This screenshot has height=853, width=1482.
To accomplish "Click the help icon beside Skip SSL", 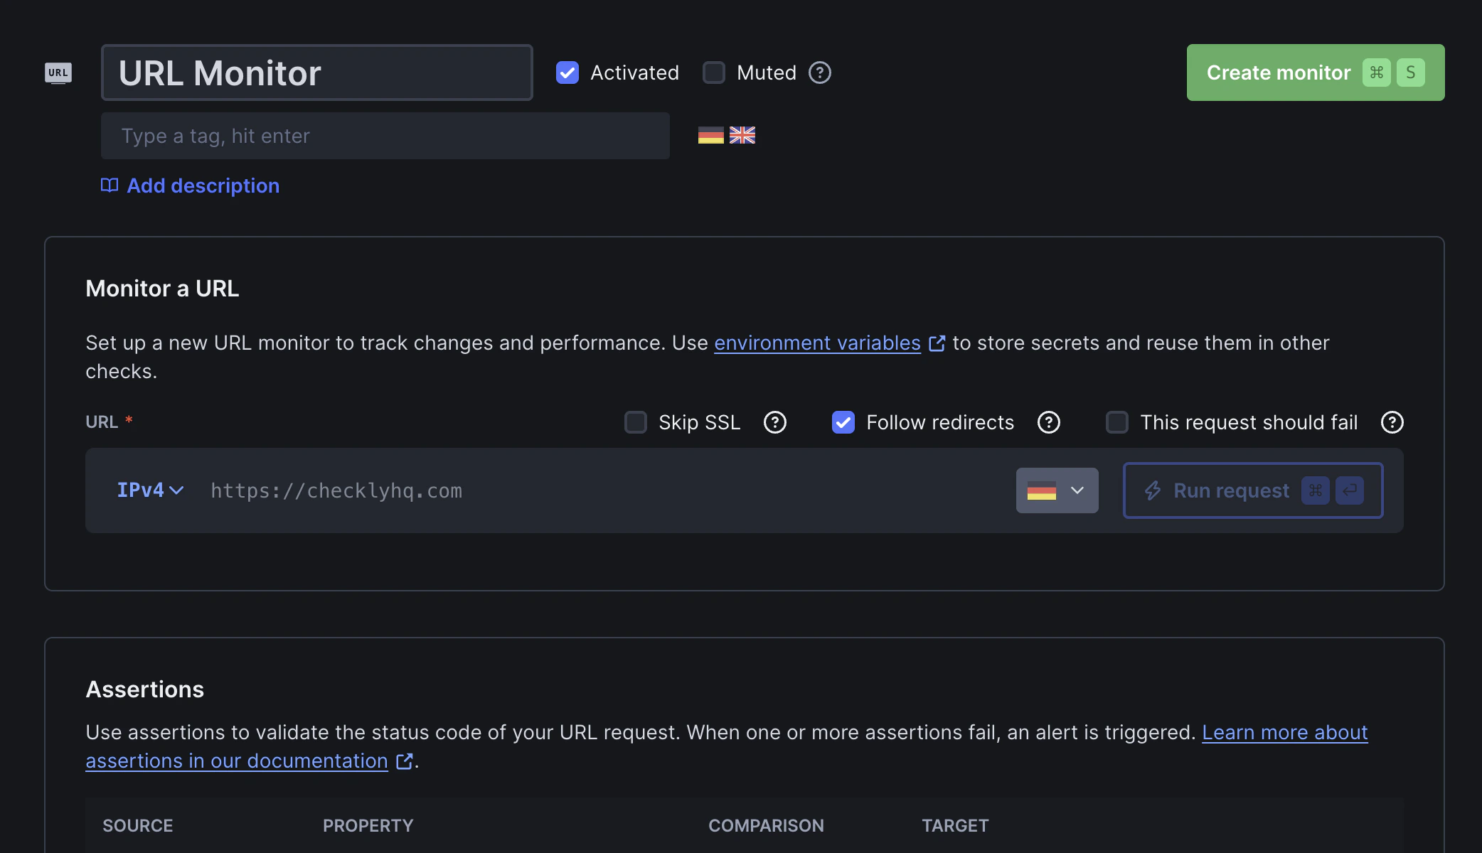I will tap(774, 422).
